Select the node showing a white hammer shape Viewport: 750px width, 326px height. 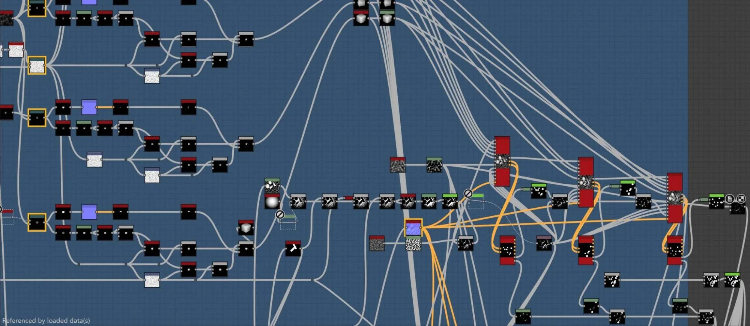(293, 249)
